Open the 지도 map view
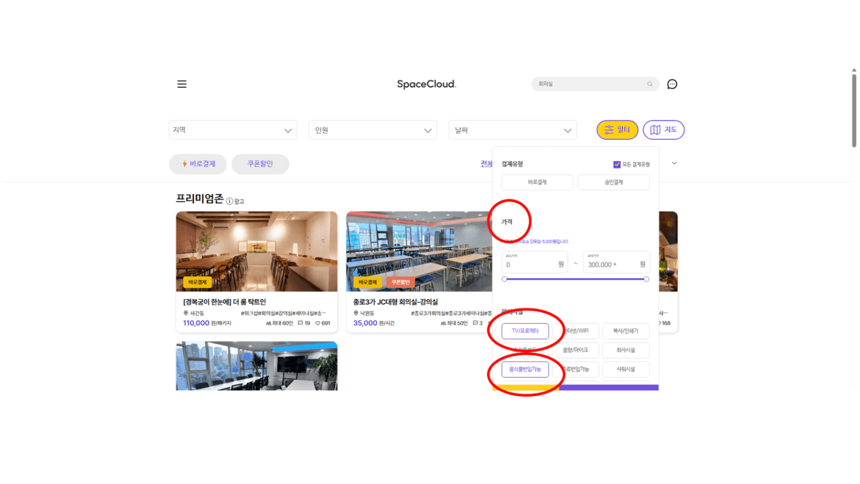Viewport: 860px width, 484px height. click(663, 130)
